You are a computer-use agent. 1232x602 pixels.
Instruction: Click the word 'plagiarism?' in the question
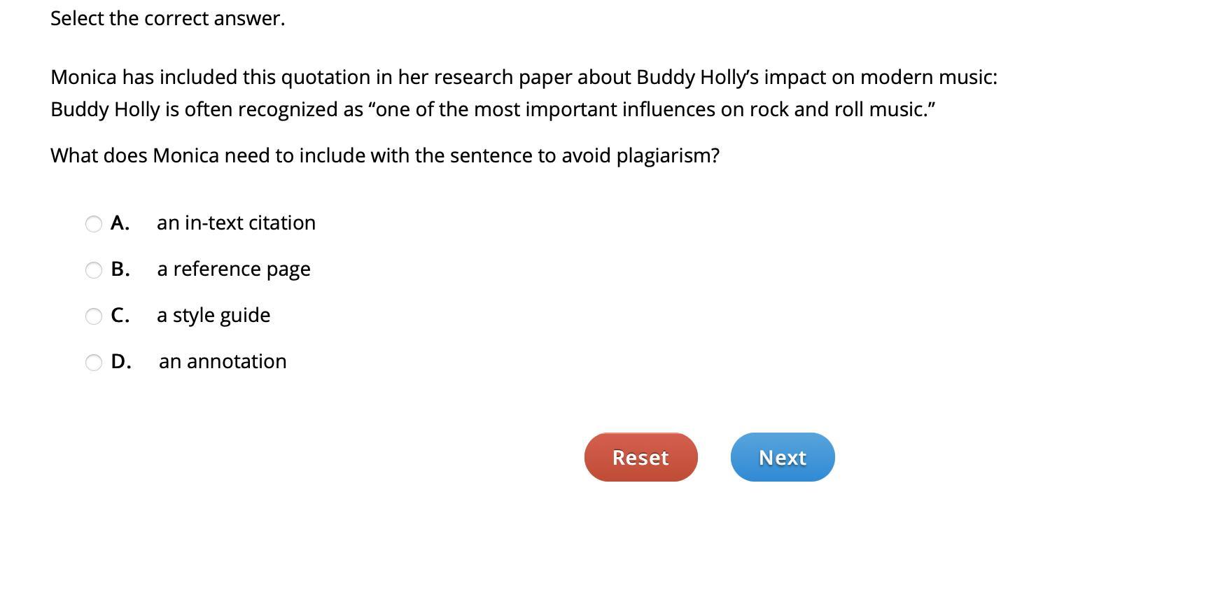pos(668,155)
